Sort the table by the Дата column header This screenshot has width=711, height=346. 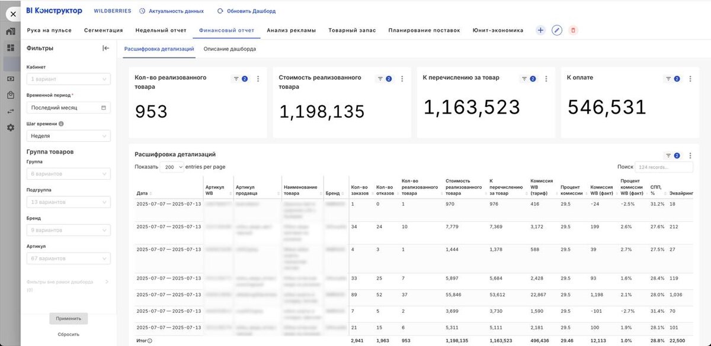tap(144, 193)
